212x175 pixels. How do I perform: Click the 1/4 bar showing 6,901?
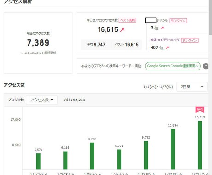[x=119, y=159]
